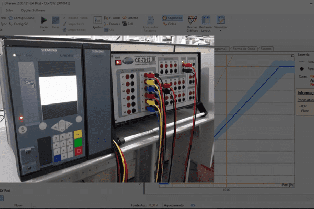Switch to the Fasores graph tab
314x209 pixels.
click(x=266, y=48)
